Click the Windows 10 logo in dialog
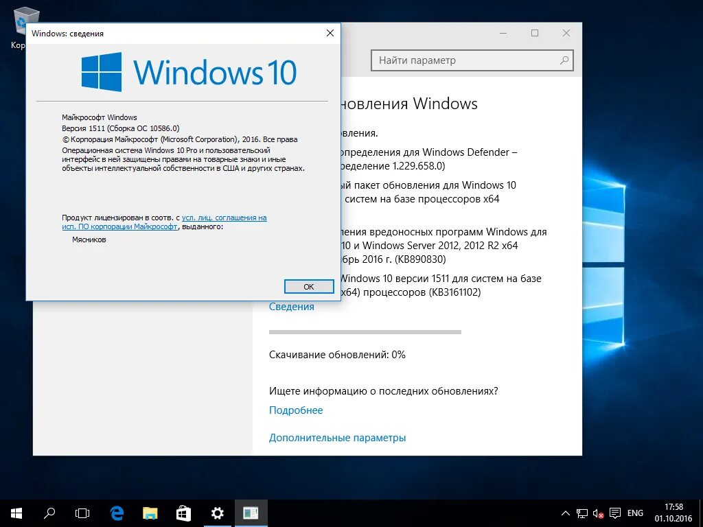Image resolution: width=703 pixels, height=527 pixels. pyautogui.click(x=189, y=71)
